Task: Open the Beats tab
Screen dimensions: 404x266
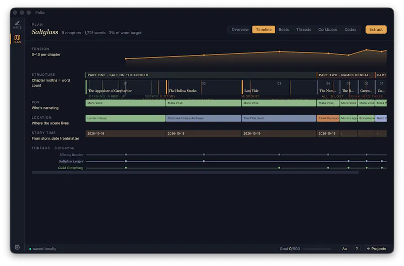Action: click(x=284, y=30)
